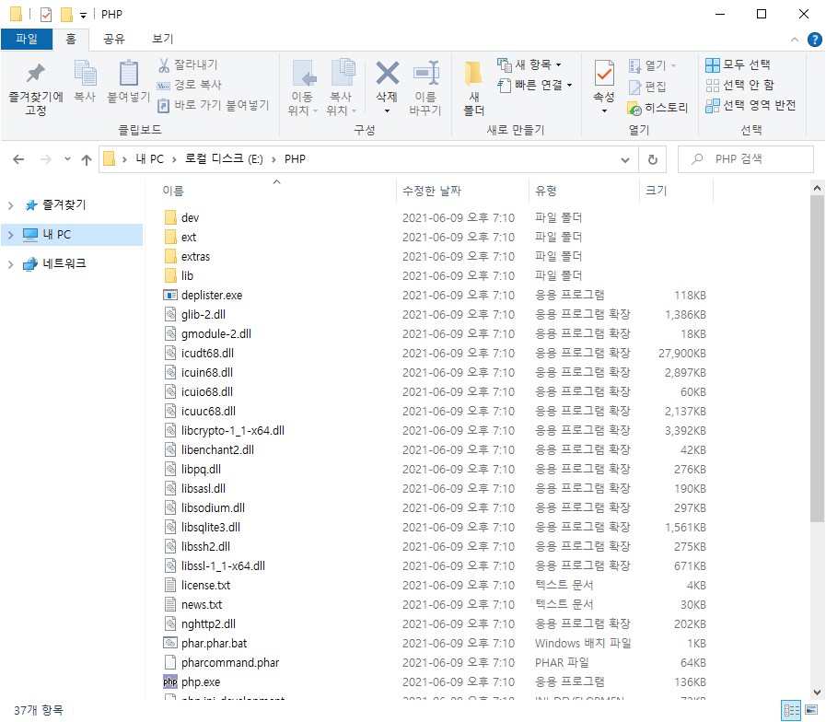Switch to Details view icon in status bar
The height and width of the screenshot is (722, 826).
[791, 710]
